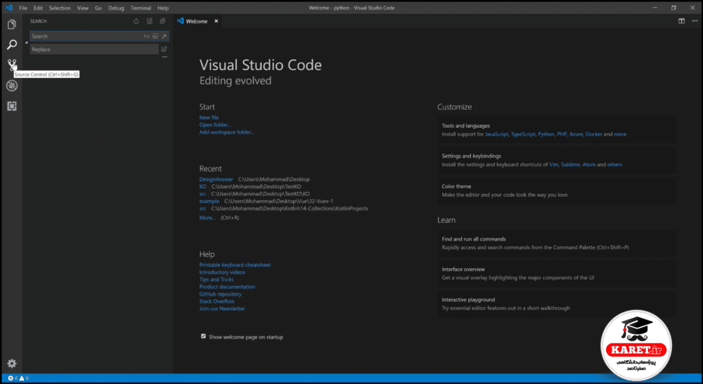Click More... recent folders link
This screenshot has width=703, height=384.
point(207,218)
